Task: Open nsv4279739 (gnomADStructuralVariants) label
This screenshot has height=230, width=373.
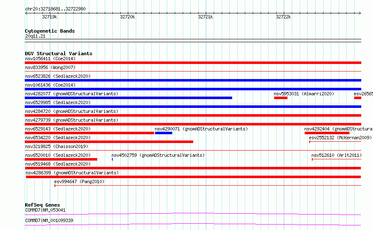Action: [x=72, y=120]
